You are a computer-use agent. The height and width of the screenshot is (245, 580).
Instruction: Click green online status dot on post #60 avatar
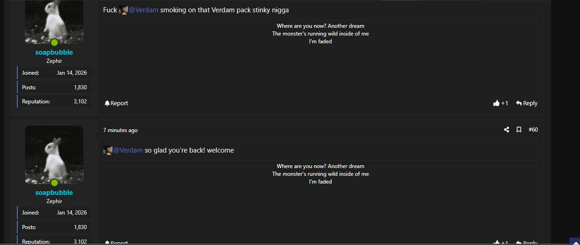(x=54, y=183)
